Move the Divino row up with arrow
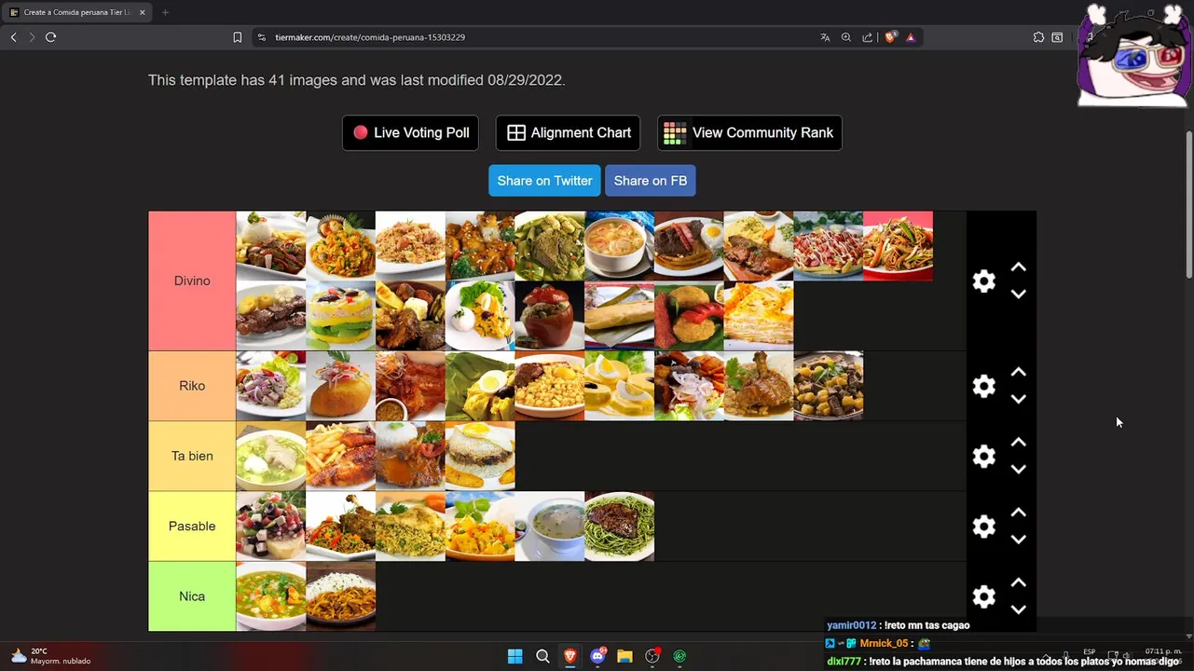This screenshot has width=1194, height=671. pyautogui.click(x=1019, y=267)
